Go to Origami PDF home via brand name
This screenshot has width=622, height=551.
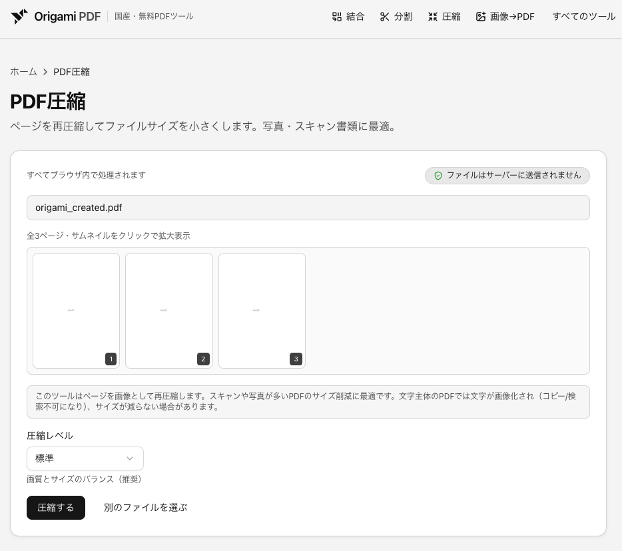pos(67,17)
